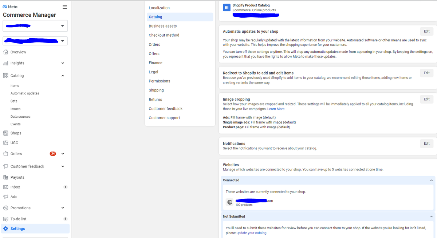Click the To-do list icon

[5, 219]
